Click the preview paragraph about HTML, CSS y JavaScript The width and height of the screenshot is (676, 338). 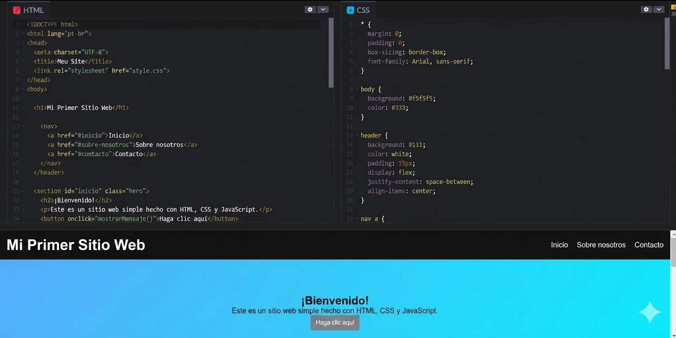(x=335, y=311)
